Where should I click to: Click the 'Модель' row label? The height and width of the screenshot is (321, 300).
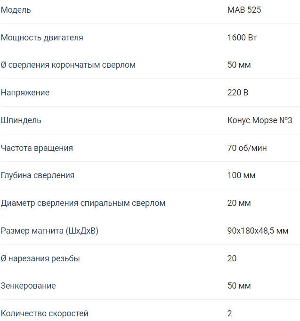pos(16,10)
